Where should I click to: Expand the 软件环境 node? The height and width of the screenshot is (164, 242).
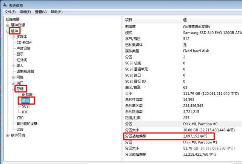pyautogui.click(x=8, y=135)
